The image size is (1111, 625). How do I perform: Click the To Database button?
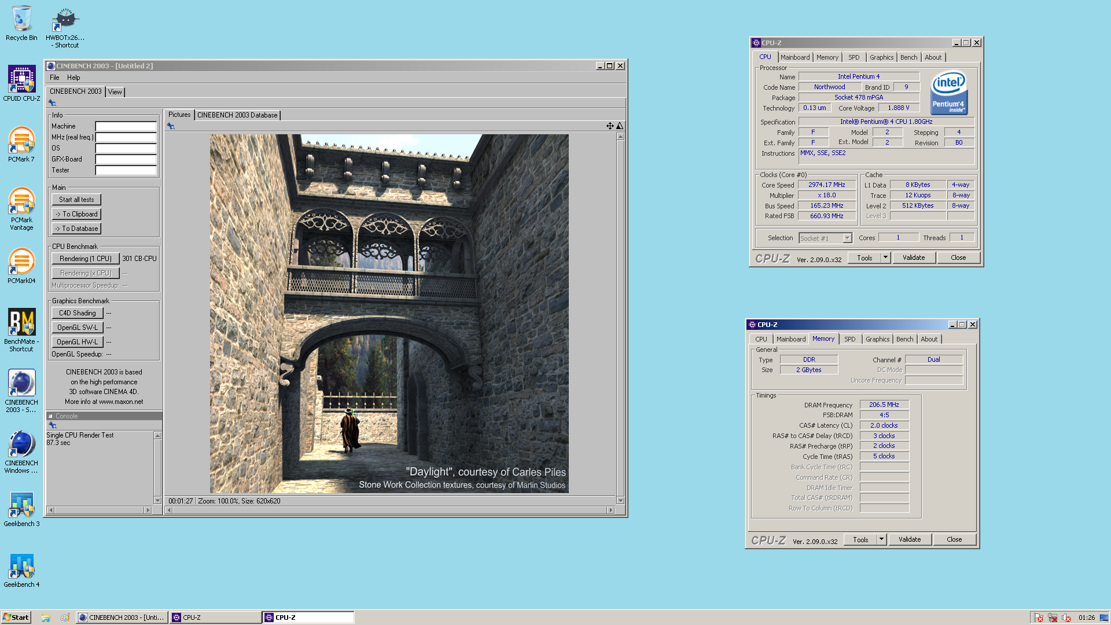(76, 229)
